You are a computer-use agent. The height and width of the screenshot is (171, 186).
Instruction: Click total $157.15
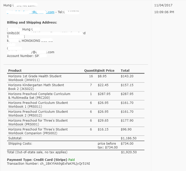pyautogui.click(x=127, y=85)
